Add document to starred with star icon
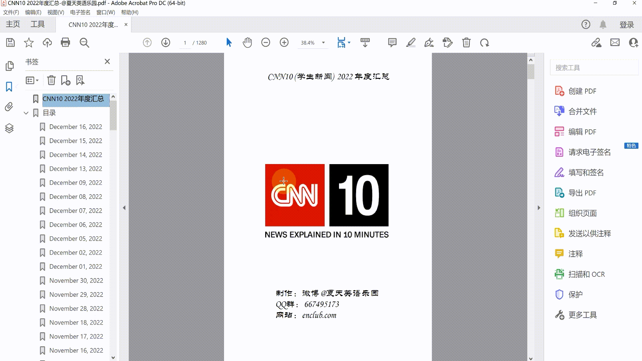The image size is (642, 361). coord(29,42)
